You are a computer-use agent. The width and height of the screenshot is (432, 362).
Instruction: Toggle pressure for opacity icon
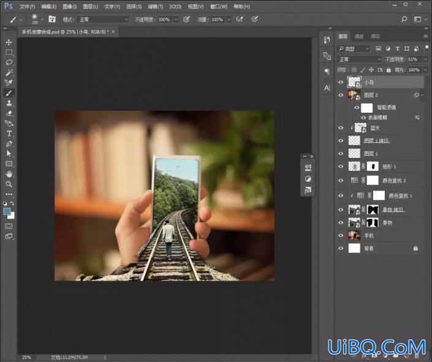186,19
